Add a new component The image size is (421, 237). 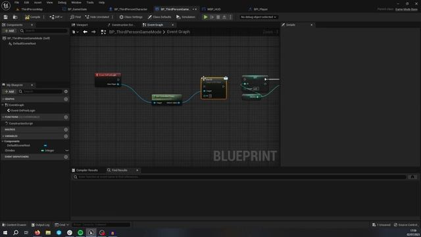pyautogui.click(x=9, y=31)
